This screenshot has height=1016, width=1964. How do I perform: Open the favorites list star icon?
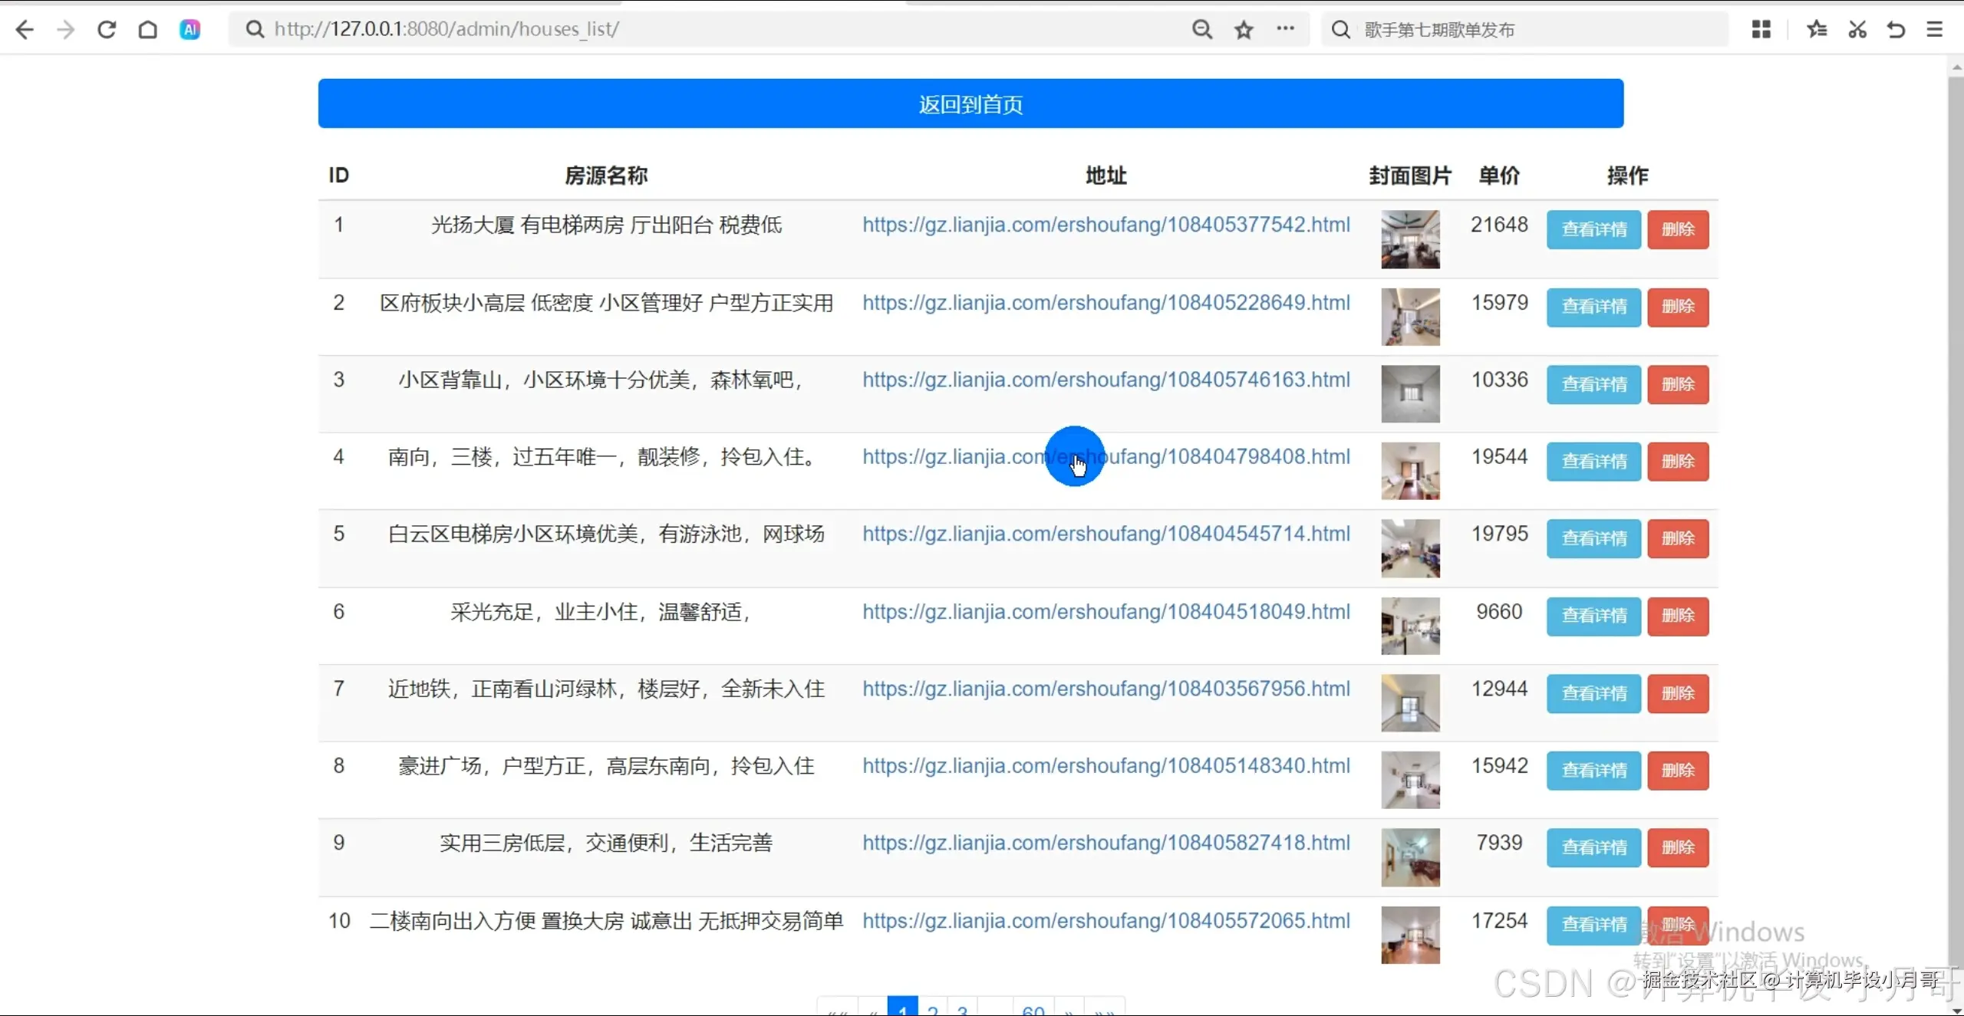click(1816, 29)
